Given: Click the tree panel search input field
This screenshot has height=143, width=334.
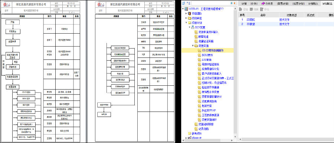Looking at the screenshot, I should [210, 3].
